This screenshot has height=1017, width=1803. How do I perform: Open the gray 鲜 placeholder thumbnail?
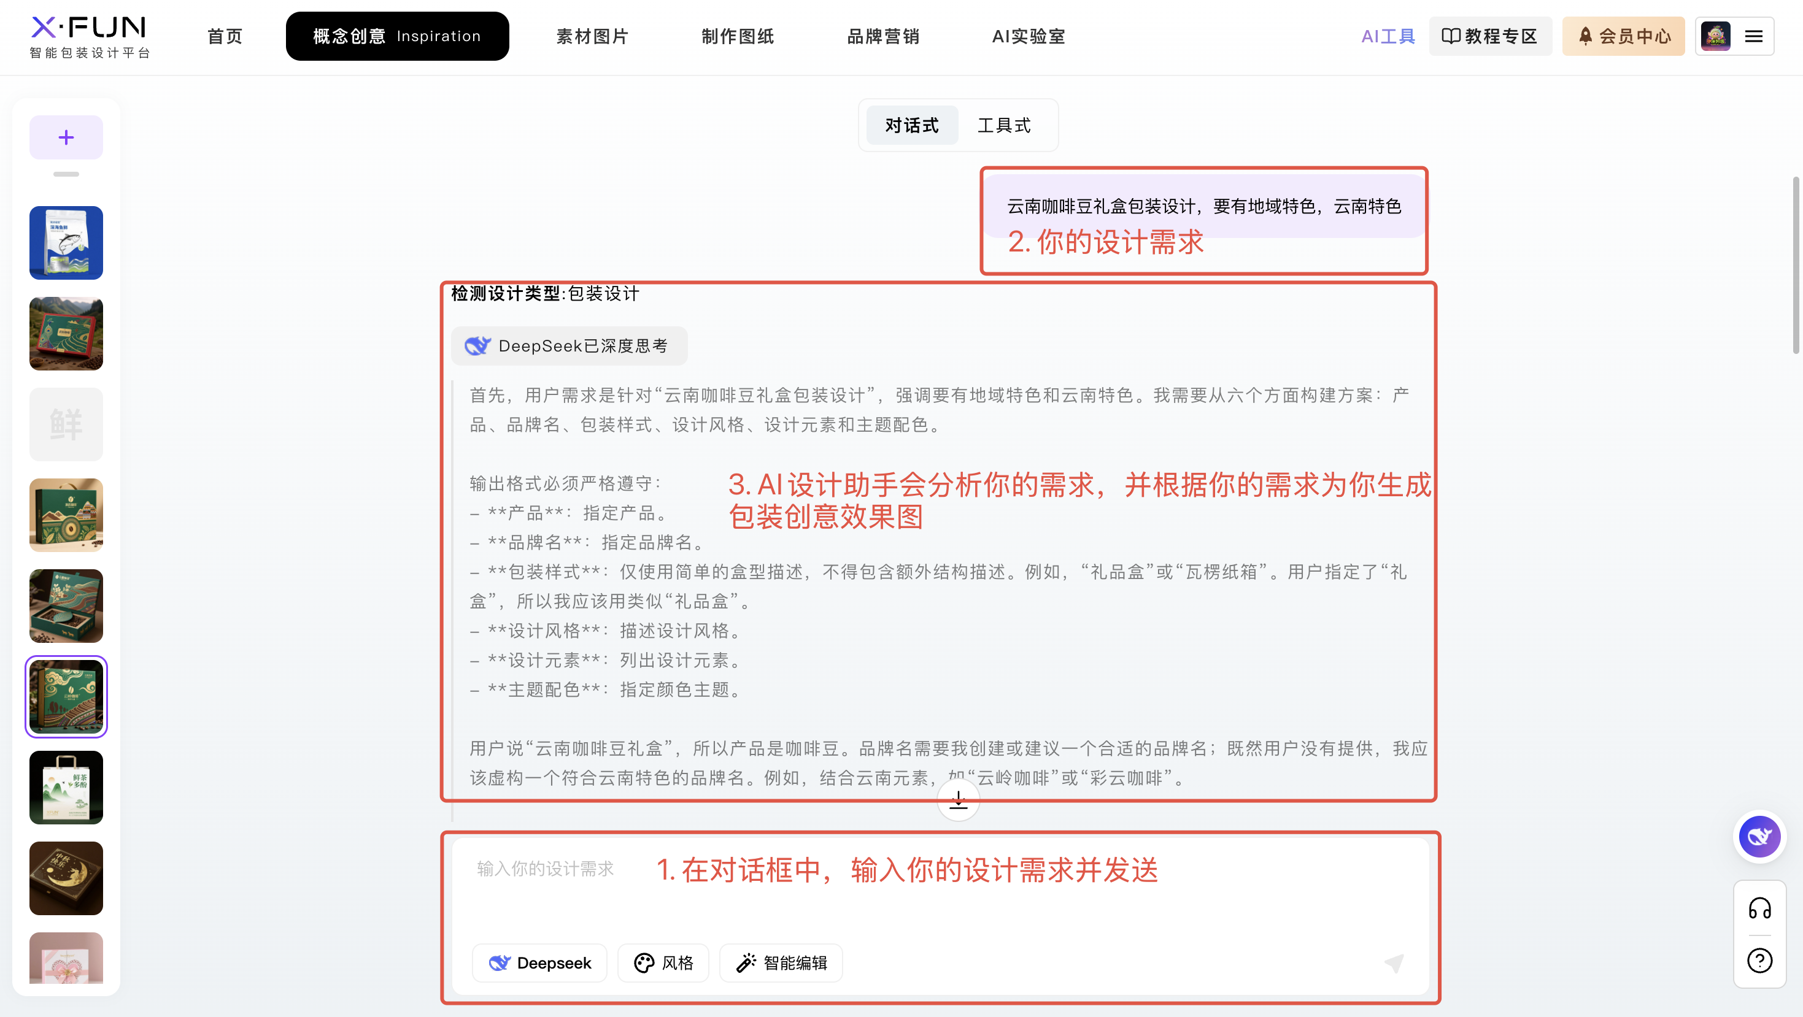66,424
